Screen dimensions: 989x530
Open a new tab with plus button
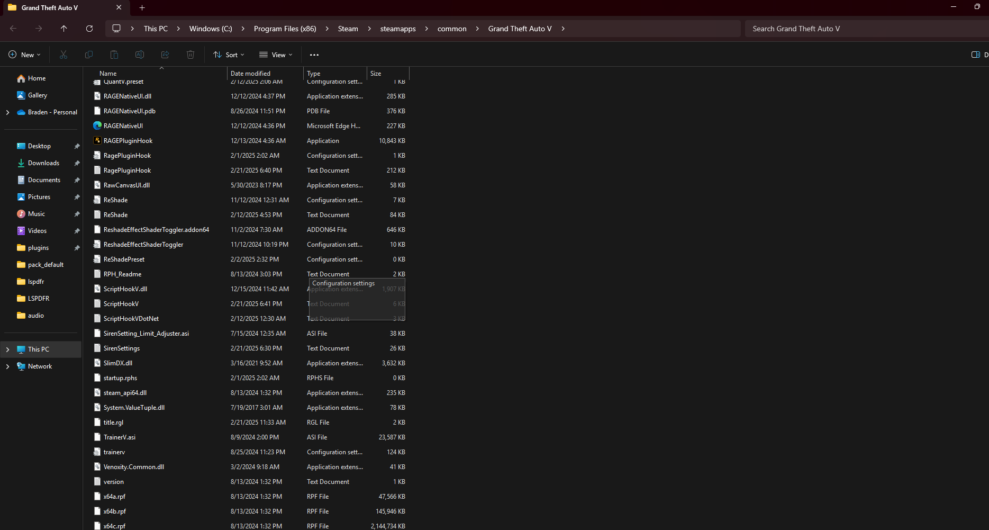(142, 7)
